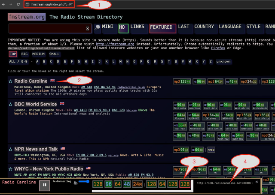Switch to the FEATURED tab
This screenshot has height=195, width=275.
click(x=162, y=27)
